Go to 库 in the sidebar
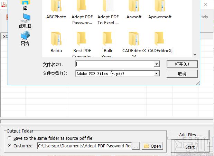 (x=25, y=5)
